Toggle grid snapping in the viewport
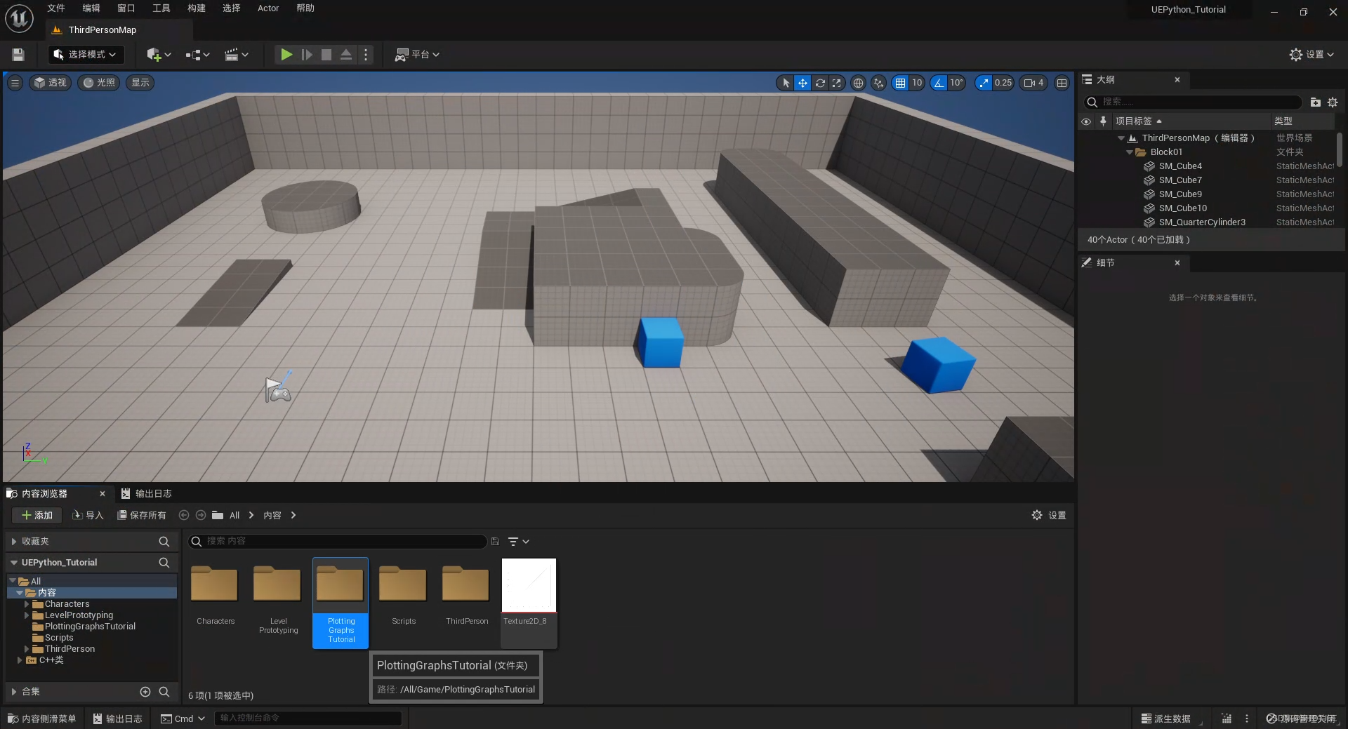Viewport: 1348px width, 729px height. click(900, 83)
